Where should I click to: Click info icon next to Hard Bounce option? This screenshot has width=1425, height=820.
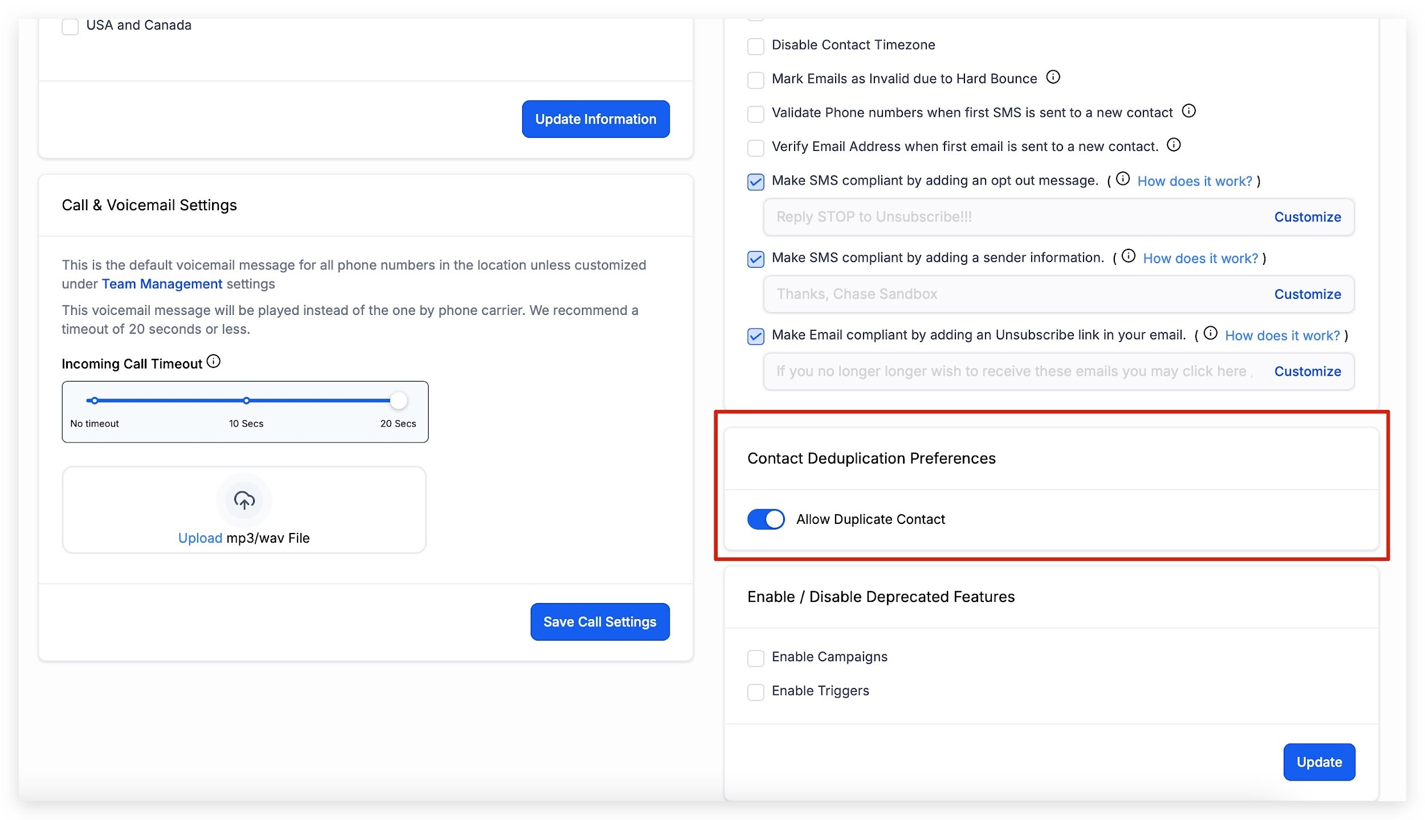(x=1053, y=77)
